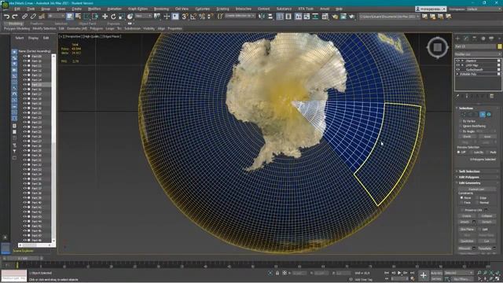Open the user sign-in dropdown

pyautogui.click(x=431, y=9)
